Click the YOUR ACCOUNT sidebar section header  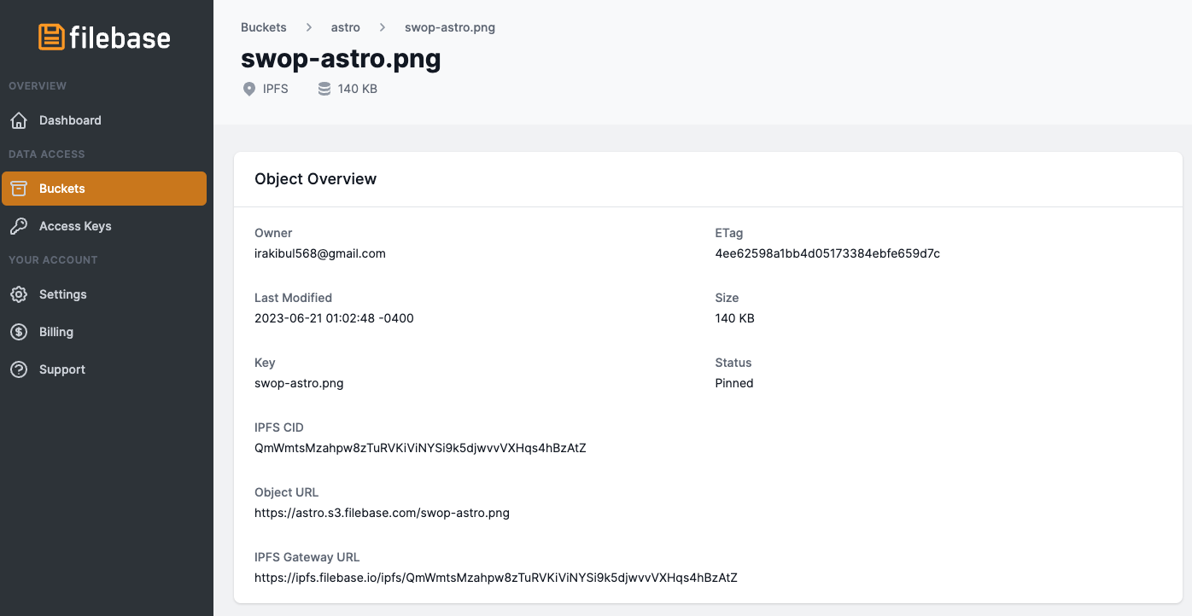[x=53, y=260]
